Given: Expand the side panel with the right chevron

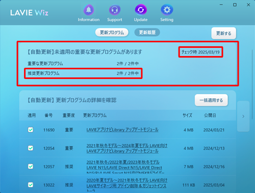Looking at the screenshot, I should pos(243,116).
